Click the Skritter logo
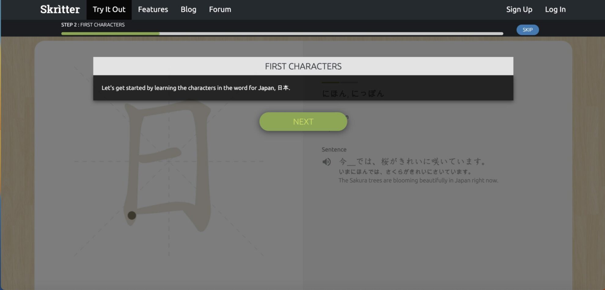 (60, 9)
